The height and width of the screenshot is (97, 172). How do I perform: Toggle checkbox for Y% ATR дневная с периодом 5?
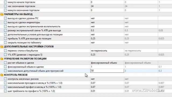pos(5,55)
